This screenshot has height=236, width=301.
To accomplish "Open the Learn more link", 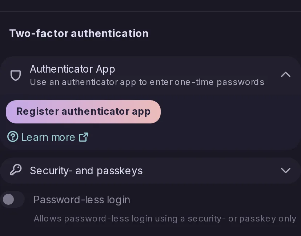I will click(x=48, y=137).
